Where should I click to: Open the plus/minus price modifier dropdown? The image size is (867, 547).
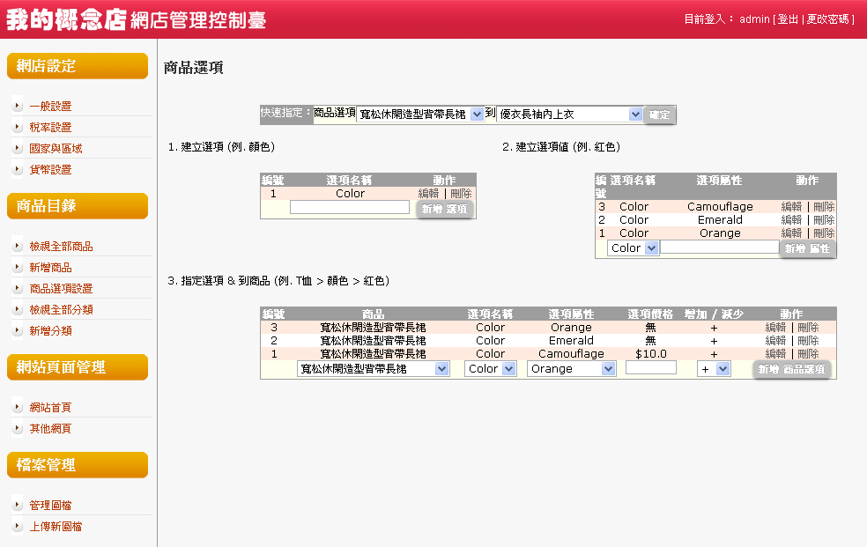pyautogui.click(x=714, y=369)
